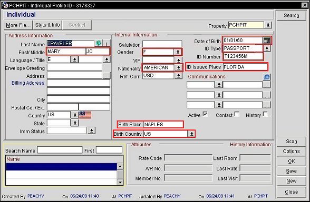Expand the Gender dropdown
The image size is (310, 202).
pyautogui.click(x=178, y=52)
